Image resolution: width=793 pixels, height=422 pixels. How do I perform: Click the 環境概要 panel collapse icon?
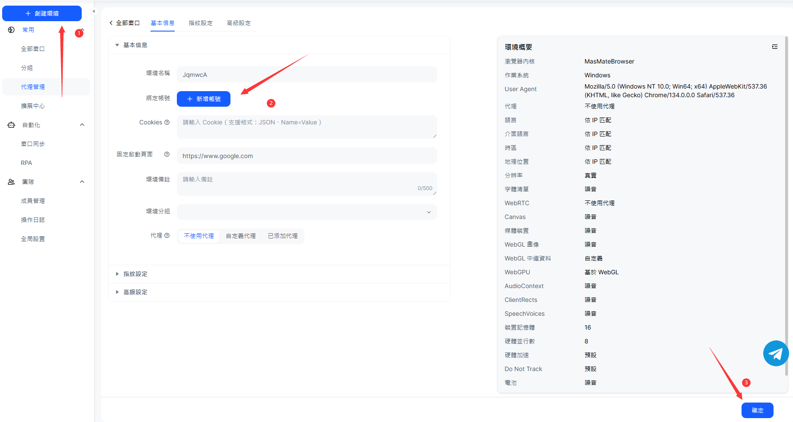pos(774,47)
